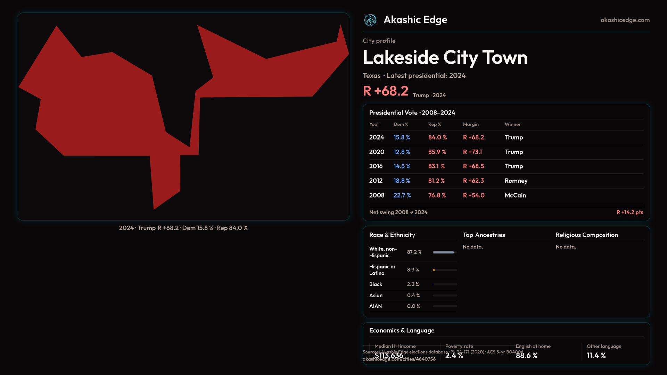667x375 pixels.
Task: Click the Other language 11.4 % stat
Action: [596, 356]
